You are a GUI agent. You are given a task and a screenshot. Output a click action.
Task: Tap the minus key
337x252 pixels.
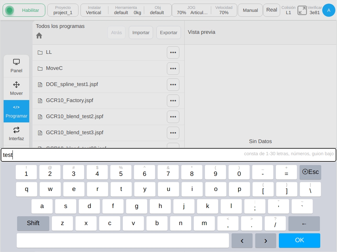point(263,172)
